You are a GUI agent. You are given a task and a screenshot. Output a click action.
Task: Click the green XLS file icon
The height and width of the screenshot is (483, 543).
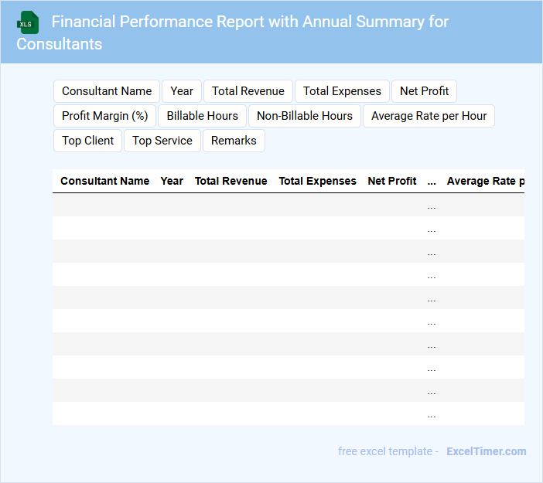28,22
